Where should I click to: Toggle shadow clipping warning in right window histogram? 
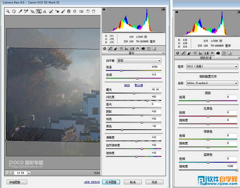177,12
